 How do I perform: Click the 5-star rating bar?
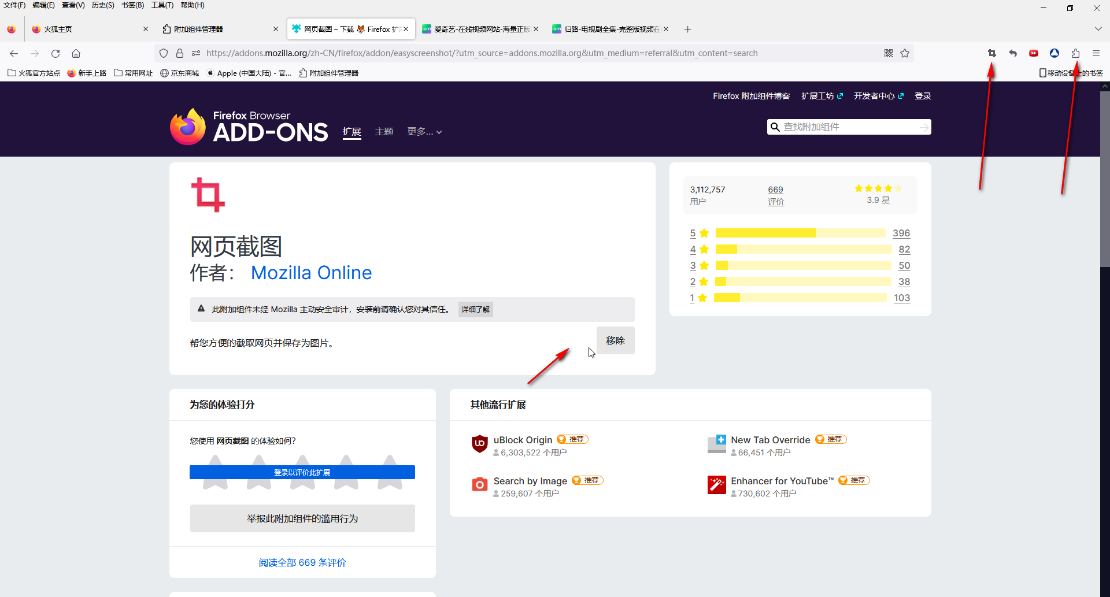tap(800, 233)
